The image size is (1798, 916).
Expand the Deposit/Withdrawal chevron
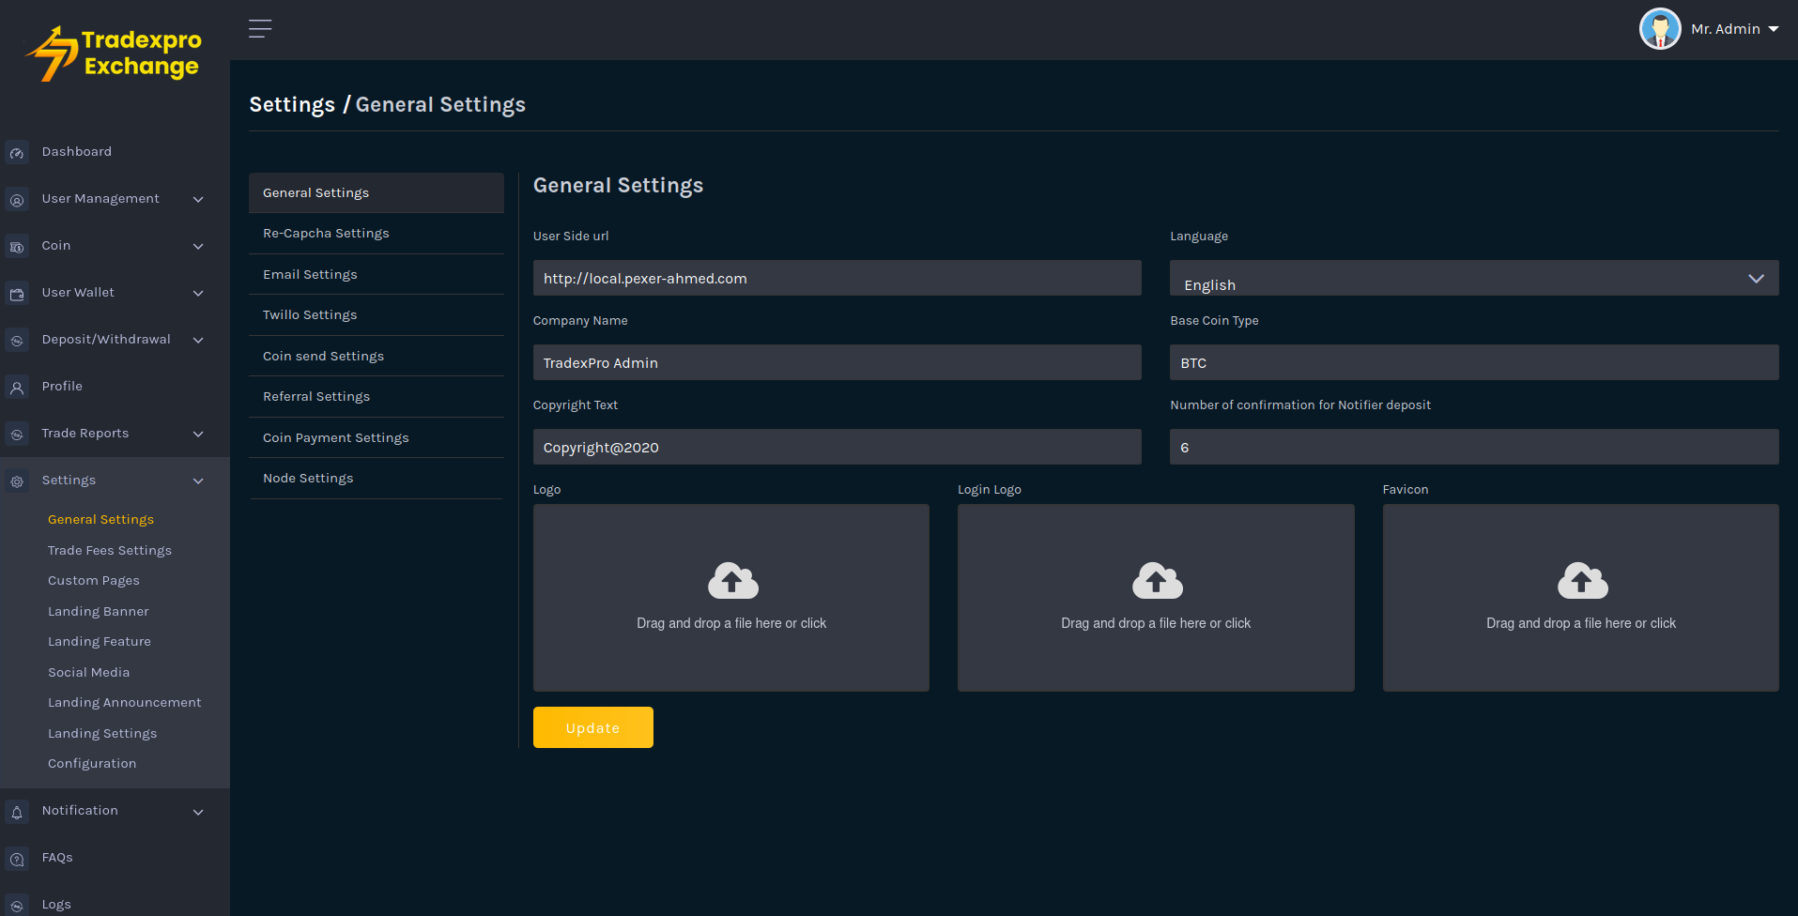198,340
